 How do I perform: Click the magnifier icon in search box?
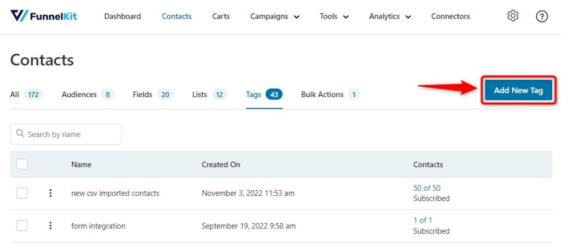pyautogui.click(x=20, y=134)
